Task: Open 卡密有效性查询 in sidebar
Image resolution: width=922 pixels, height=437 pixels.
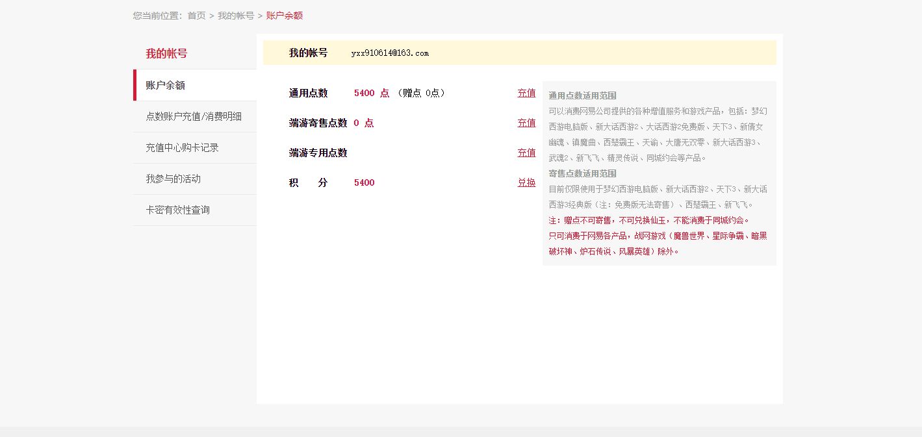Action: click(195, 210)
